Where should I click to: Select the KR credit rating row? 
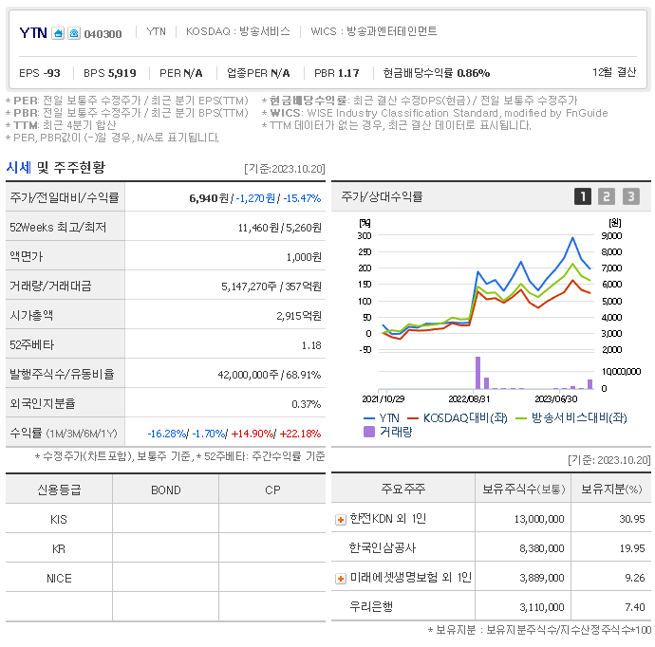click(165, 548)
